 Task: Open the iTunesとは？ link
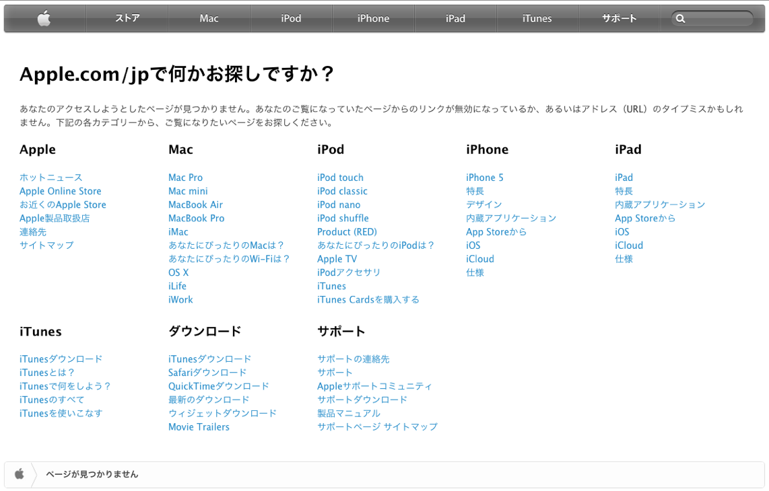(x=47, y=373)
